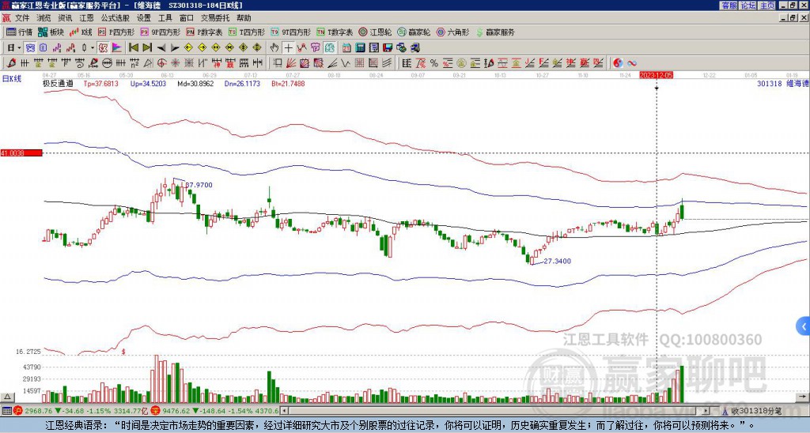Click the 2023-12-05 date marker
810x433 pixels.
657,75
